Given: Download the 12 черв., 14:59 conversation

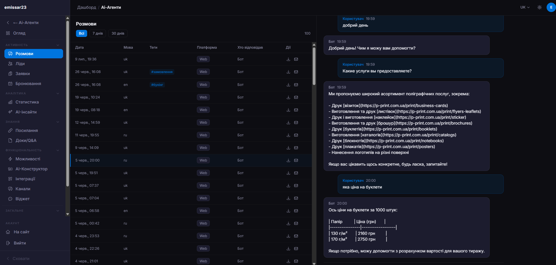Looking at the screenshot, I should pyautogui.click(x=288, y=123).
